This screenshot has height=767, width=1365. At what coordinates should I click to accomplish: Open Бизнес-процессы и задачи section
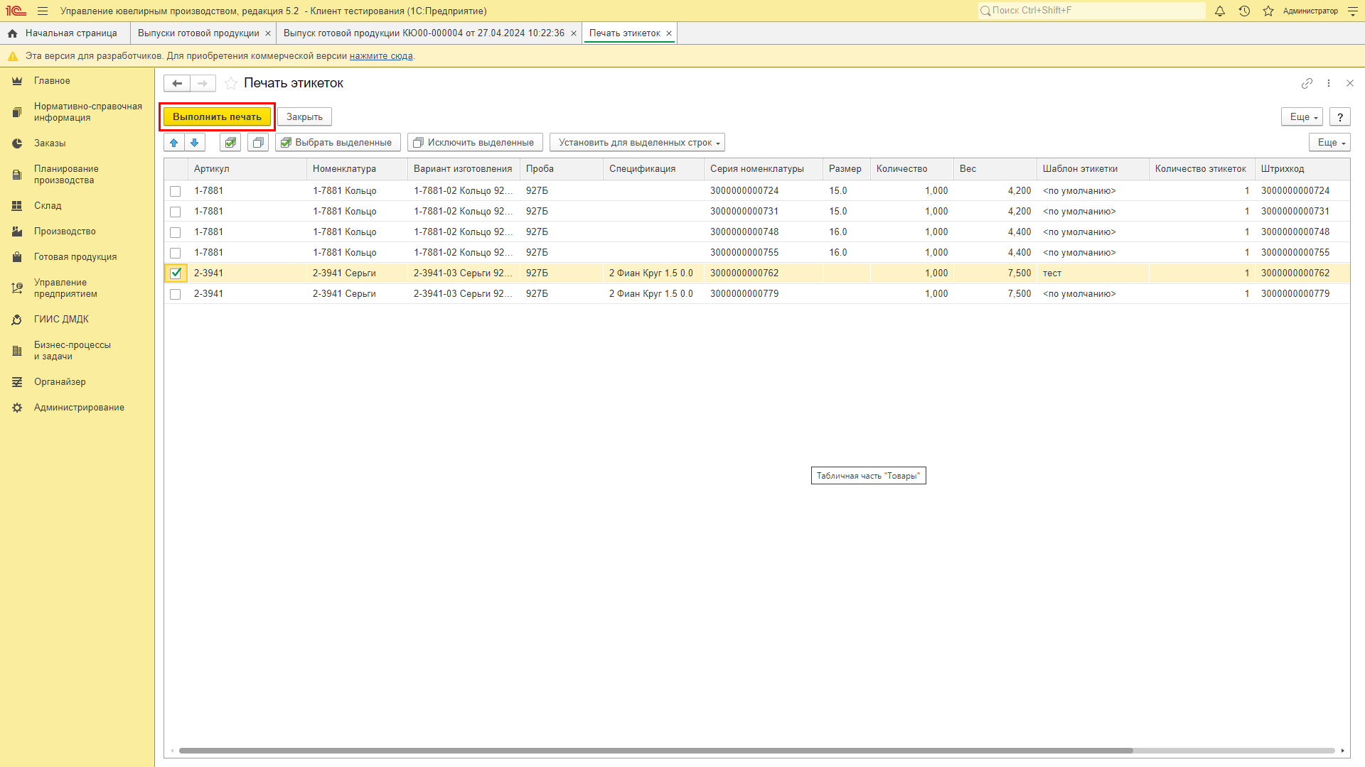(72, 351)
